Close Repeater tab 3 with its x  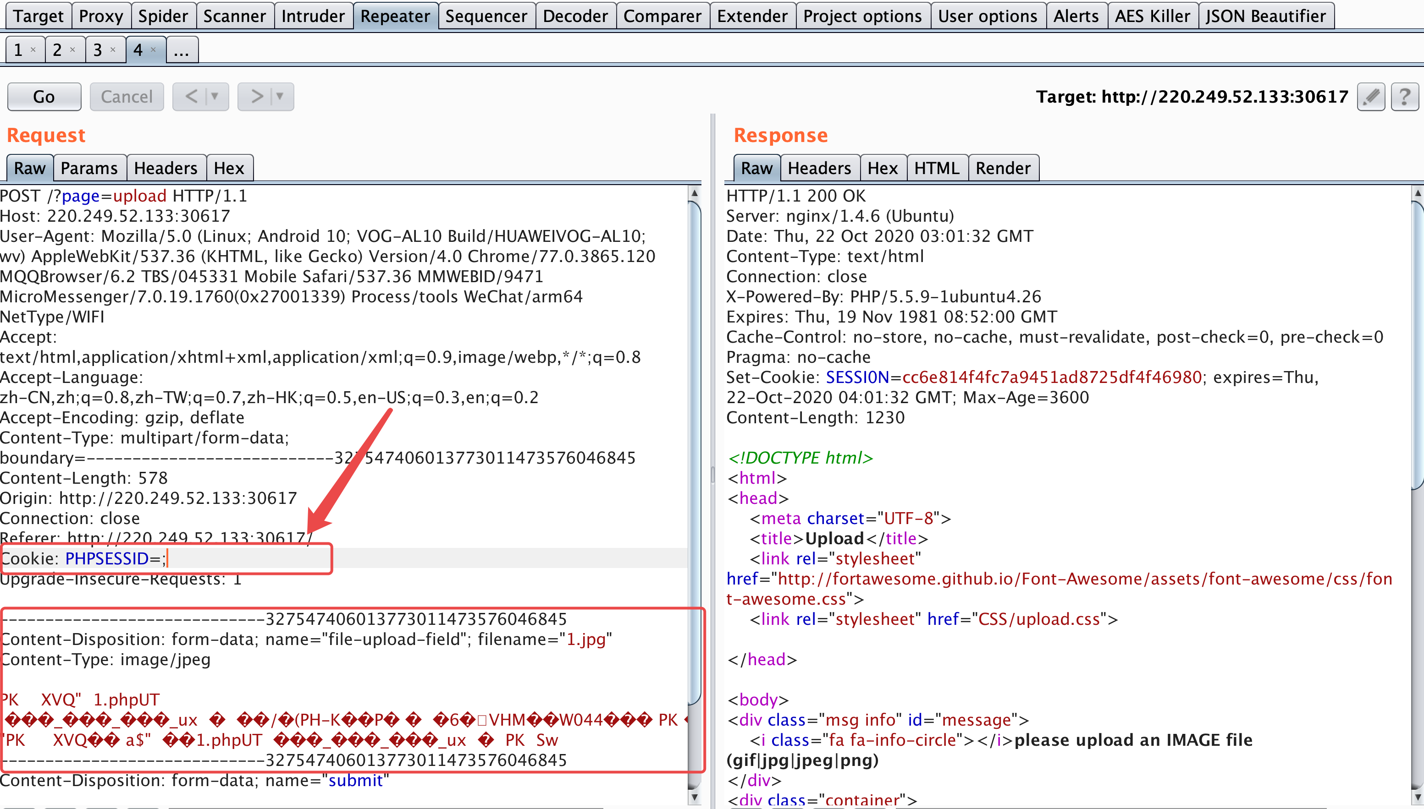click(x=113, y=50)
